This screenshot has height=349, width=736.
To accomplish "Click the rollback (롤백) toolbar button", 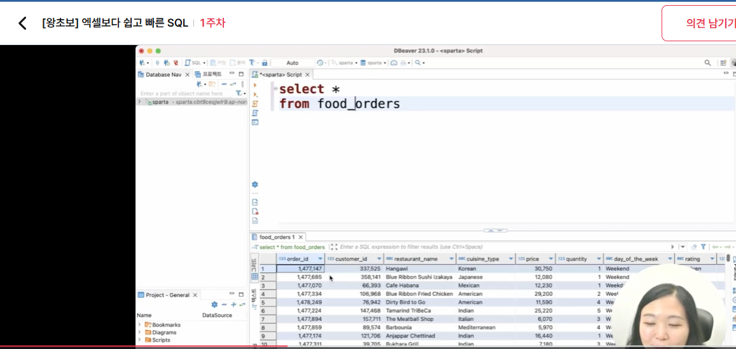I will 237,63.
